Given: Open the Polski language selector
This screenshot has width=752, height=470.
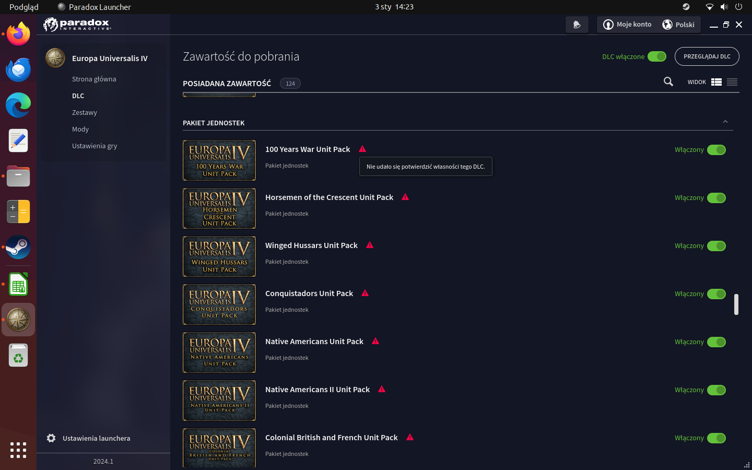Looking at the screenshot, I should point(678,25).
